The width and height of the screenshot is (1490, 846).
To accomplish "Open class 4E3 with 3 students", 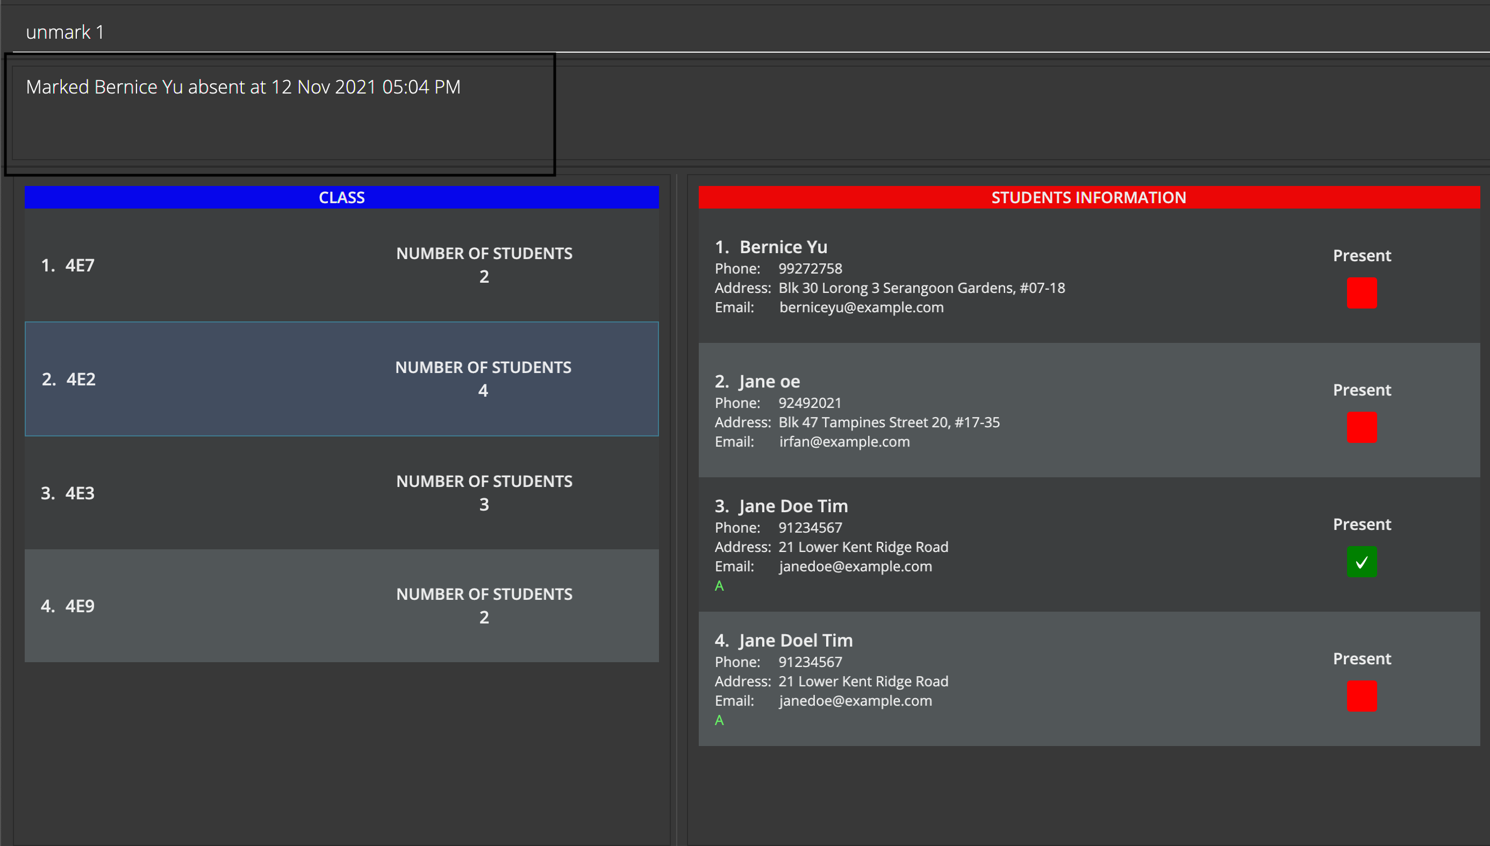I will (341, 493).
